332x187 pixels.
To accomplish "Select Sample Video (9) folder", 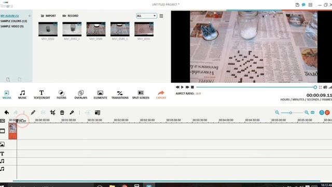I will point(12,26).
